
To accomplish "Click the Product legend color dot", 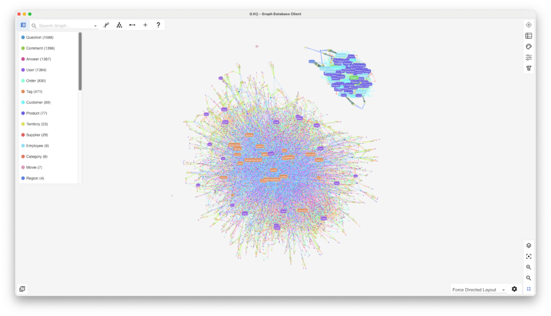I will (22, 113).
